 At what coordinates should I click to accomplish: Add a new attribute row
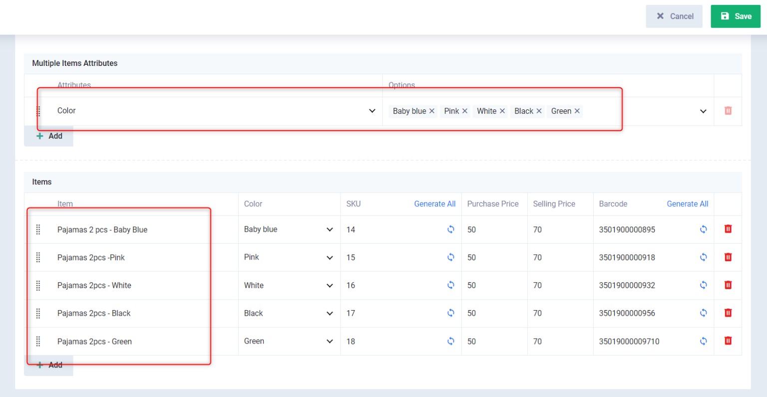pos(49,136)
